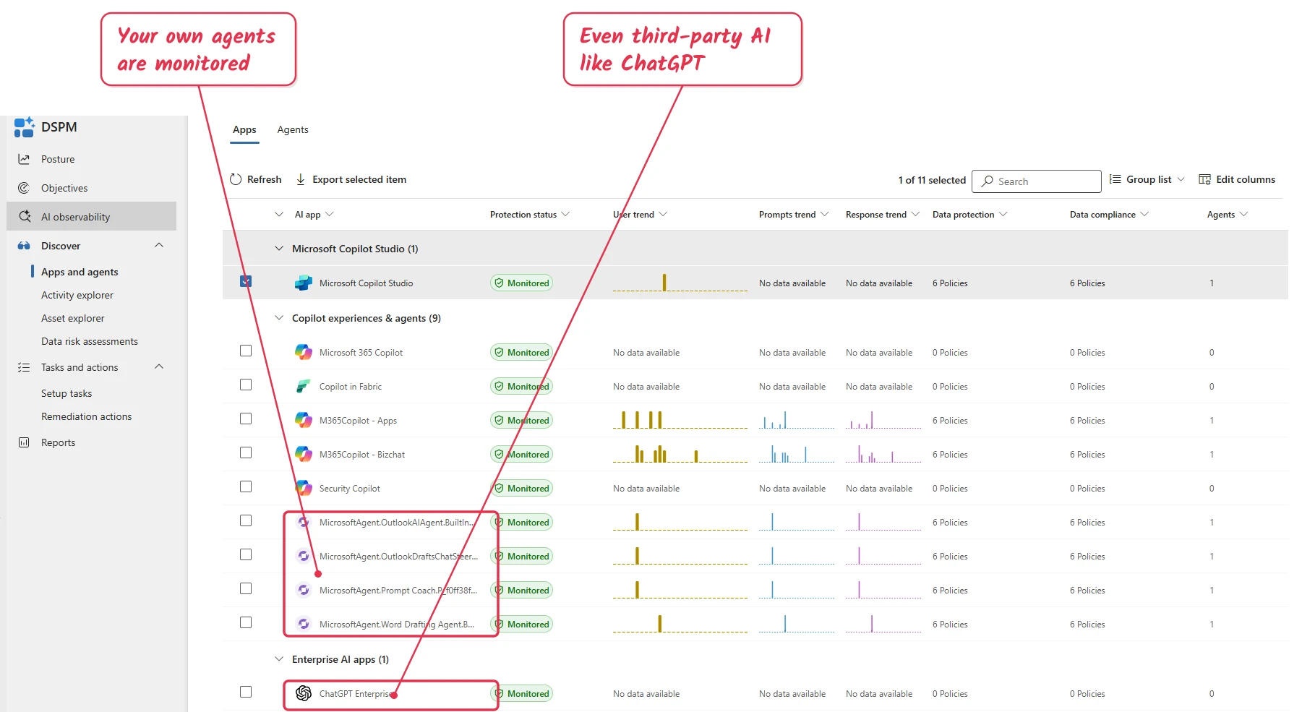Open the Prompts trend column menu
Screen dimensions: 1302x712
point(825,214)
